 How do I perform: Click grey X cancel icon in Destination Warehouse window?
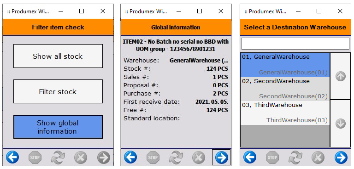318,158
